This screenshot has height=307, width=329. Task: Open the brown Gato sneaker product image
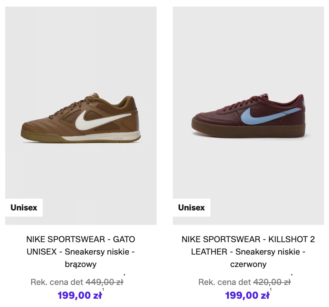pos(81,117)
